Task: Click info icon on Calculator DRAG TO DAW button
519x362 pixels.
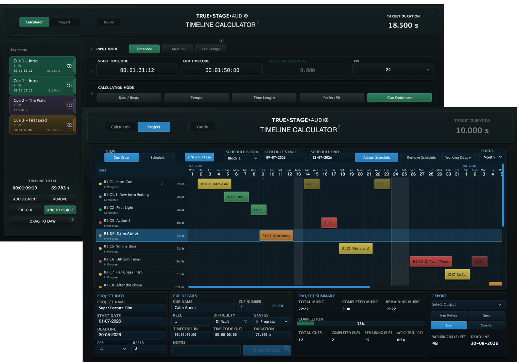Action: (72, 220)
